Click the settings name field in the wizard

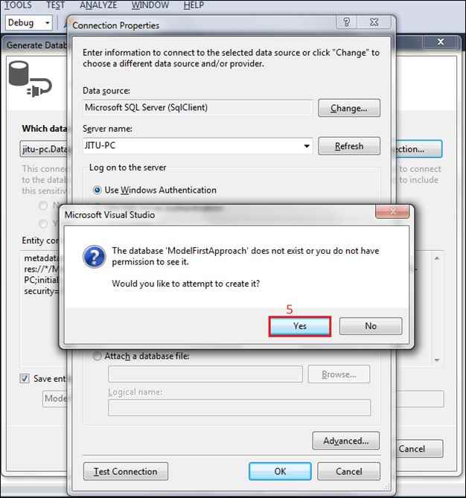click(x=55, y=398)
